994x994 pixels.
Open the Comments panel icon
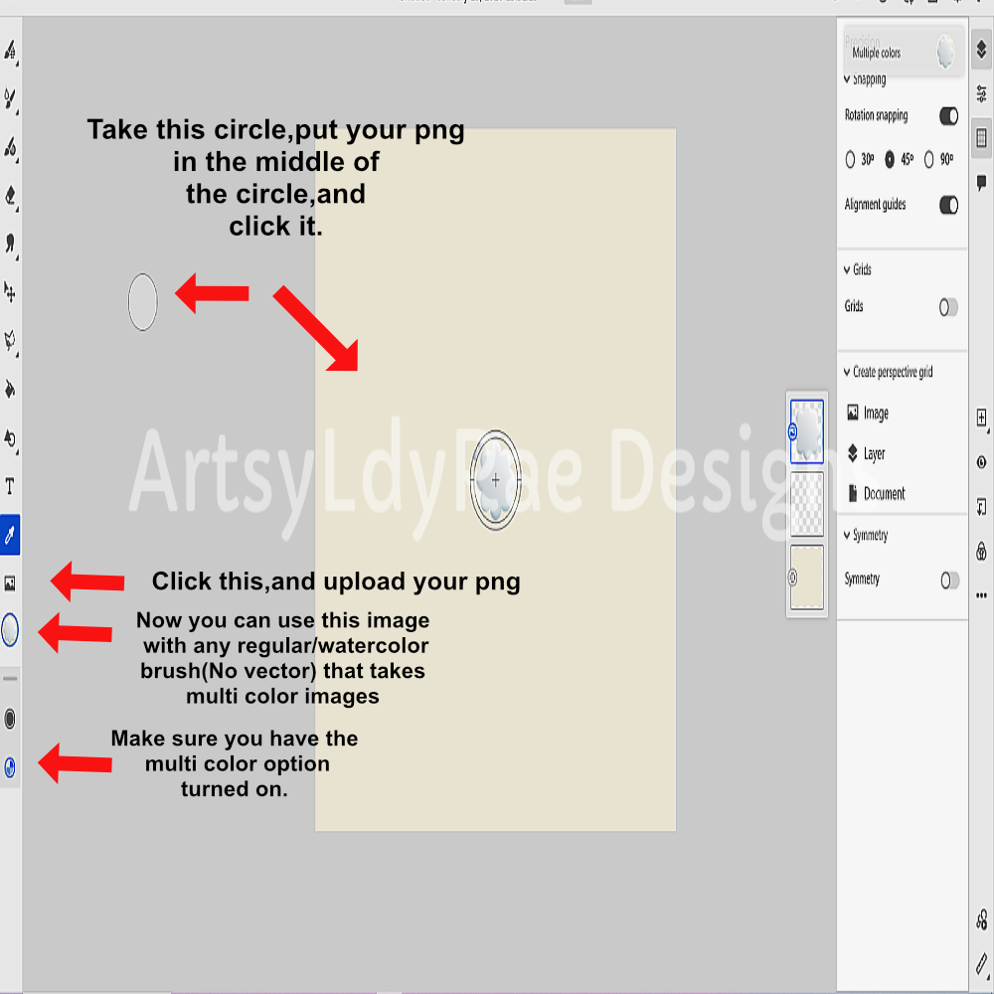(981, 183)
